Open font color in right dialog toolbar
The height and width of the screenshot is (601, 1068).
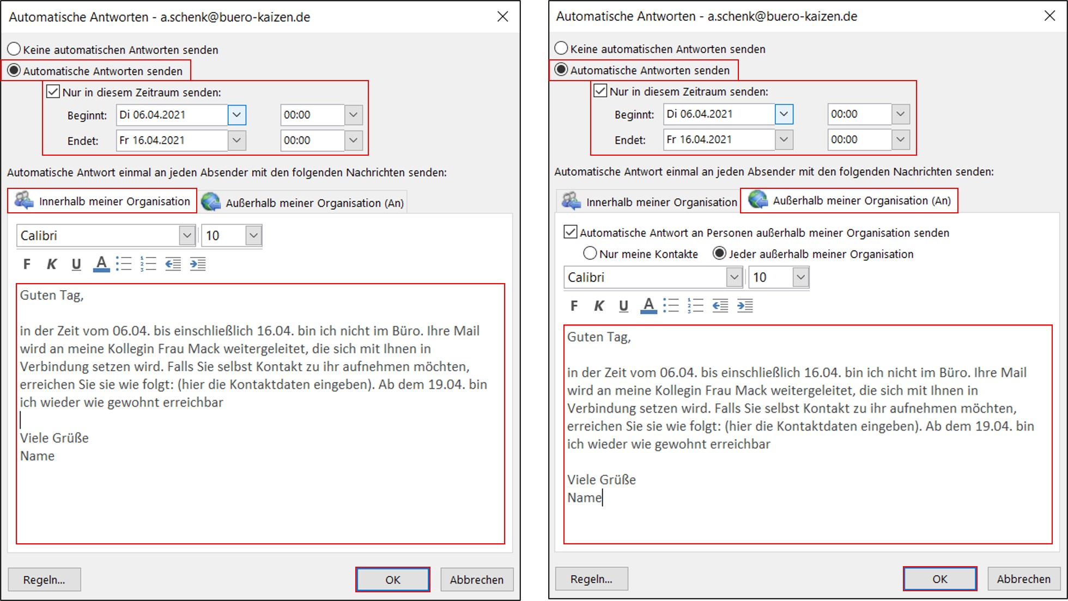click(648, 305)
